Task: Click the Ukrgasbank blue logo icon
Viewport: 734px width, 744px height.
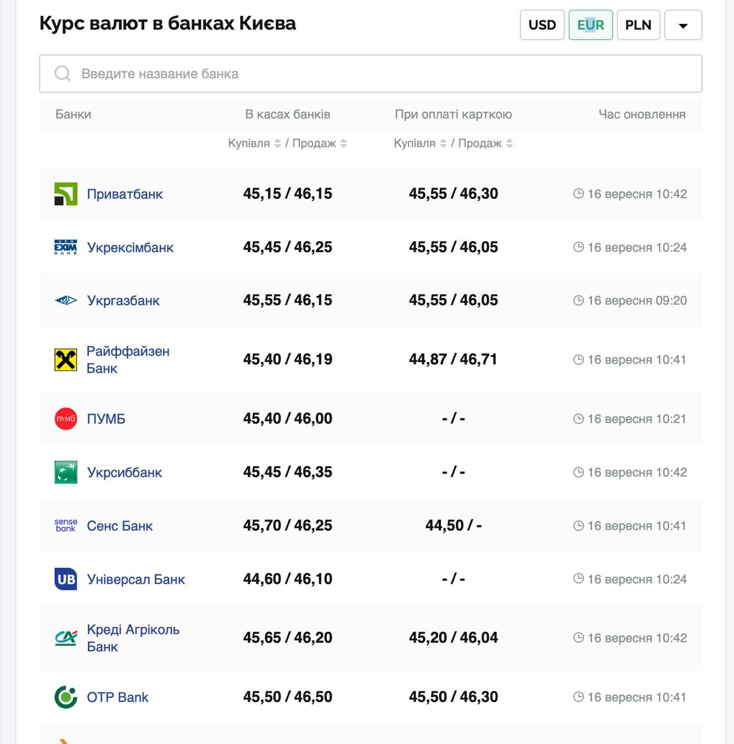Action: (66, 301)
